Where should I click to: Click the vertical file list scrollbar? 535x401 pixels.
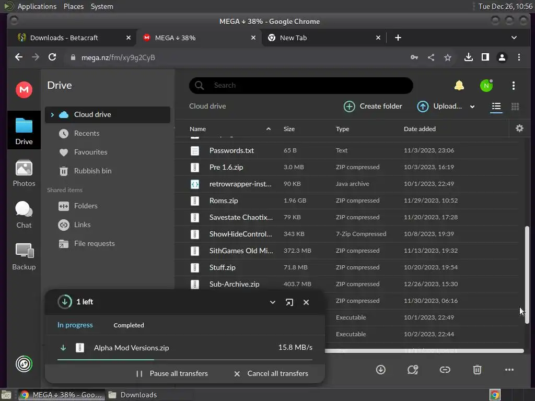pos(527,275)
